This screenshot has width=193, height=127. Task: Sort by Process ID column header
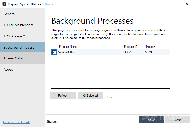tap(133, 47)
